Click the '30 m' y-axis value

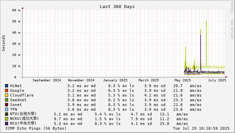click(x=16, y=44)
